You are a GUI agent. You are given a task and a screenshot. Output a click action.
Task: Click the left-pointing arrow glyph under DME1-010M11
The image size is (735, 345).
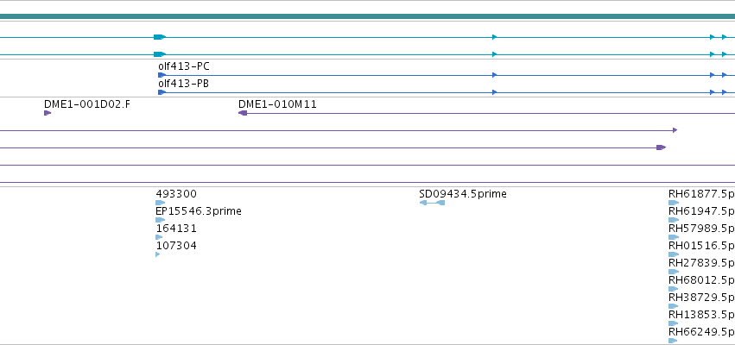pos(243,113)
